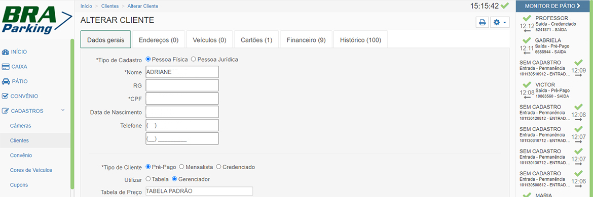Open Cores de Veículos in sidebar

click(x=31, y=170)
